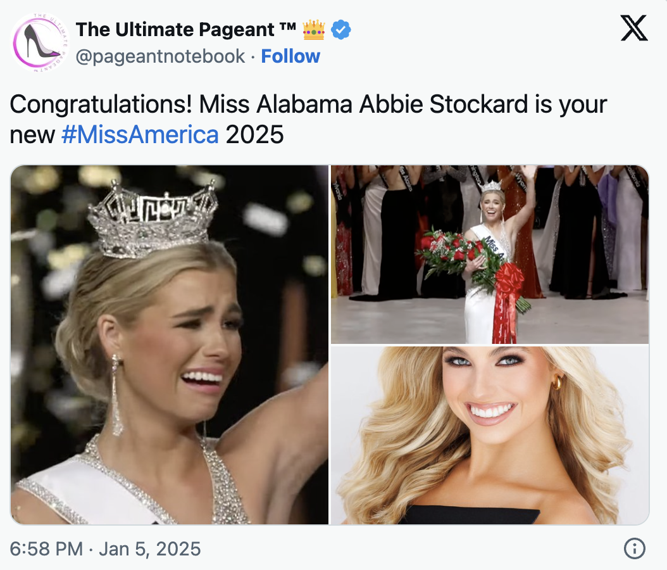Click the dangling crystal earring in close-up photo

116,395
